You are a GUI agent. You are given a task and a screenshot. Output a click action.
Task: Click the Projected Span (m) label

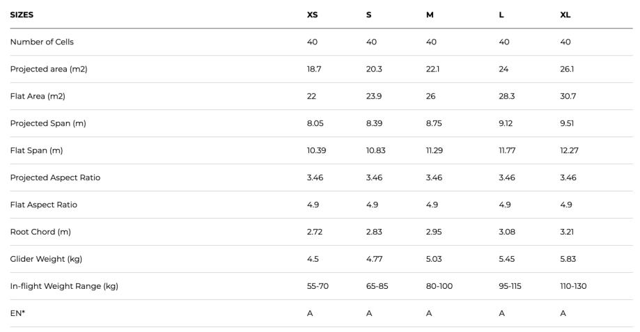(48, 123)
